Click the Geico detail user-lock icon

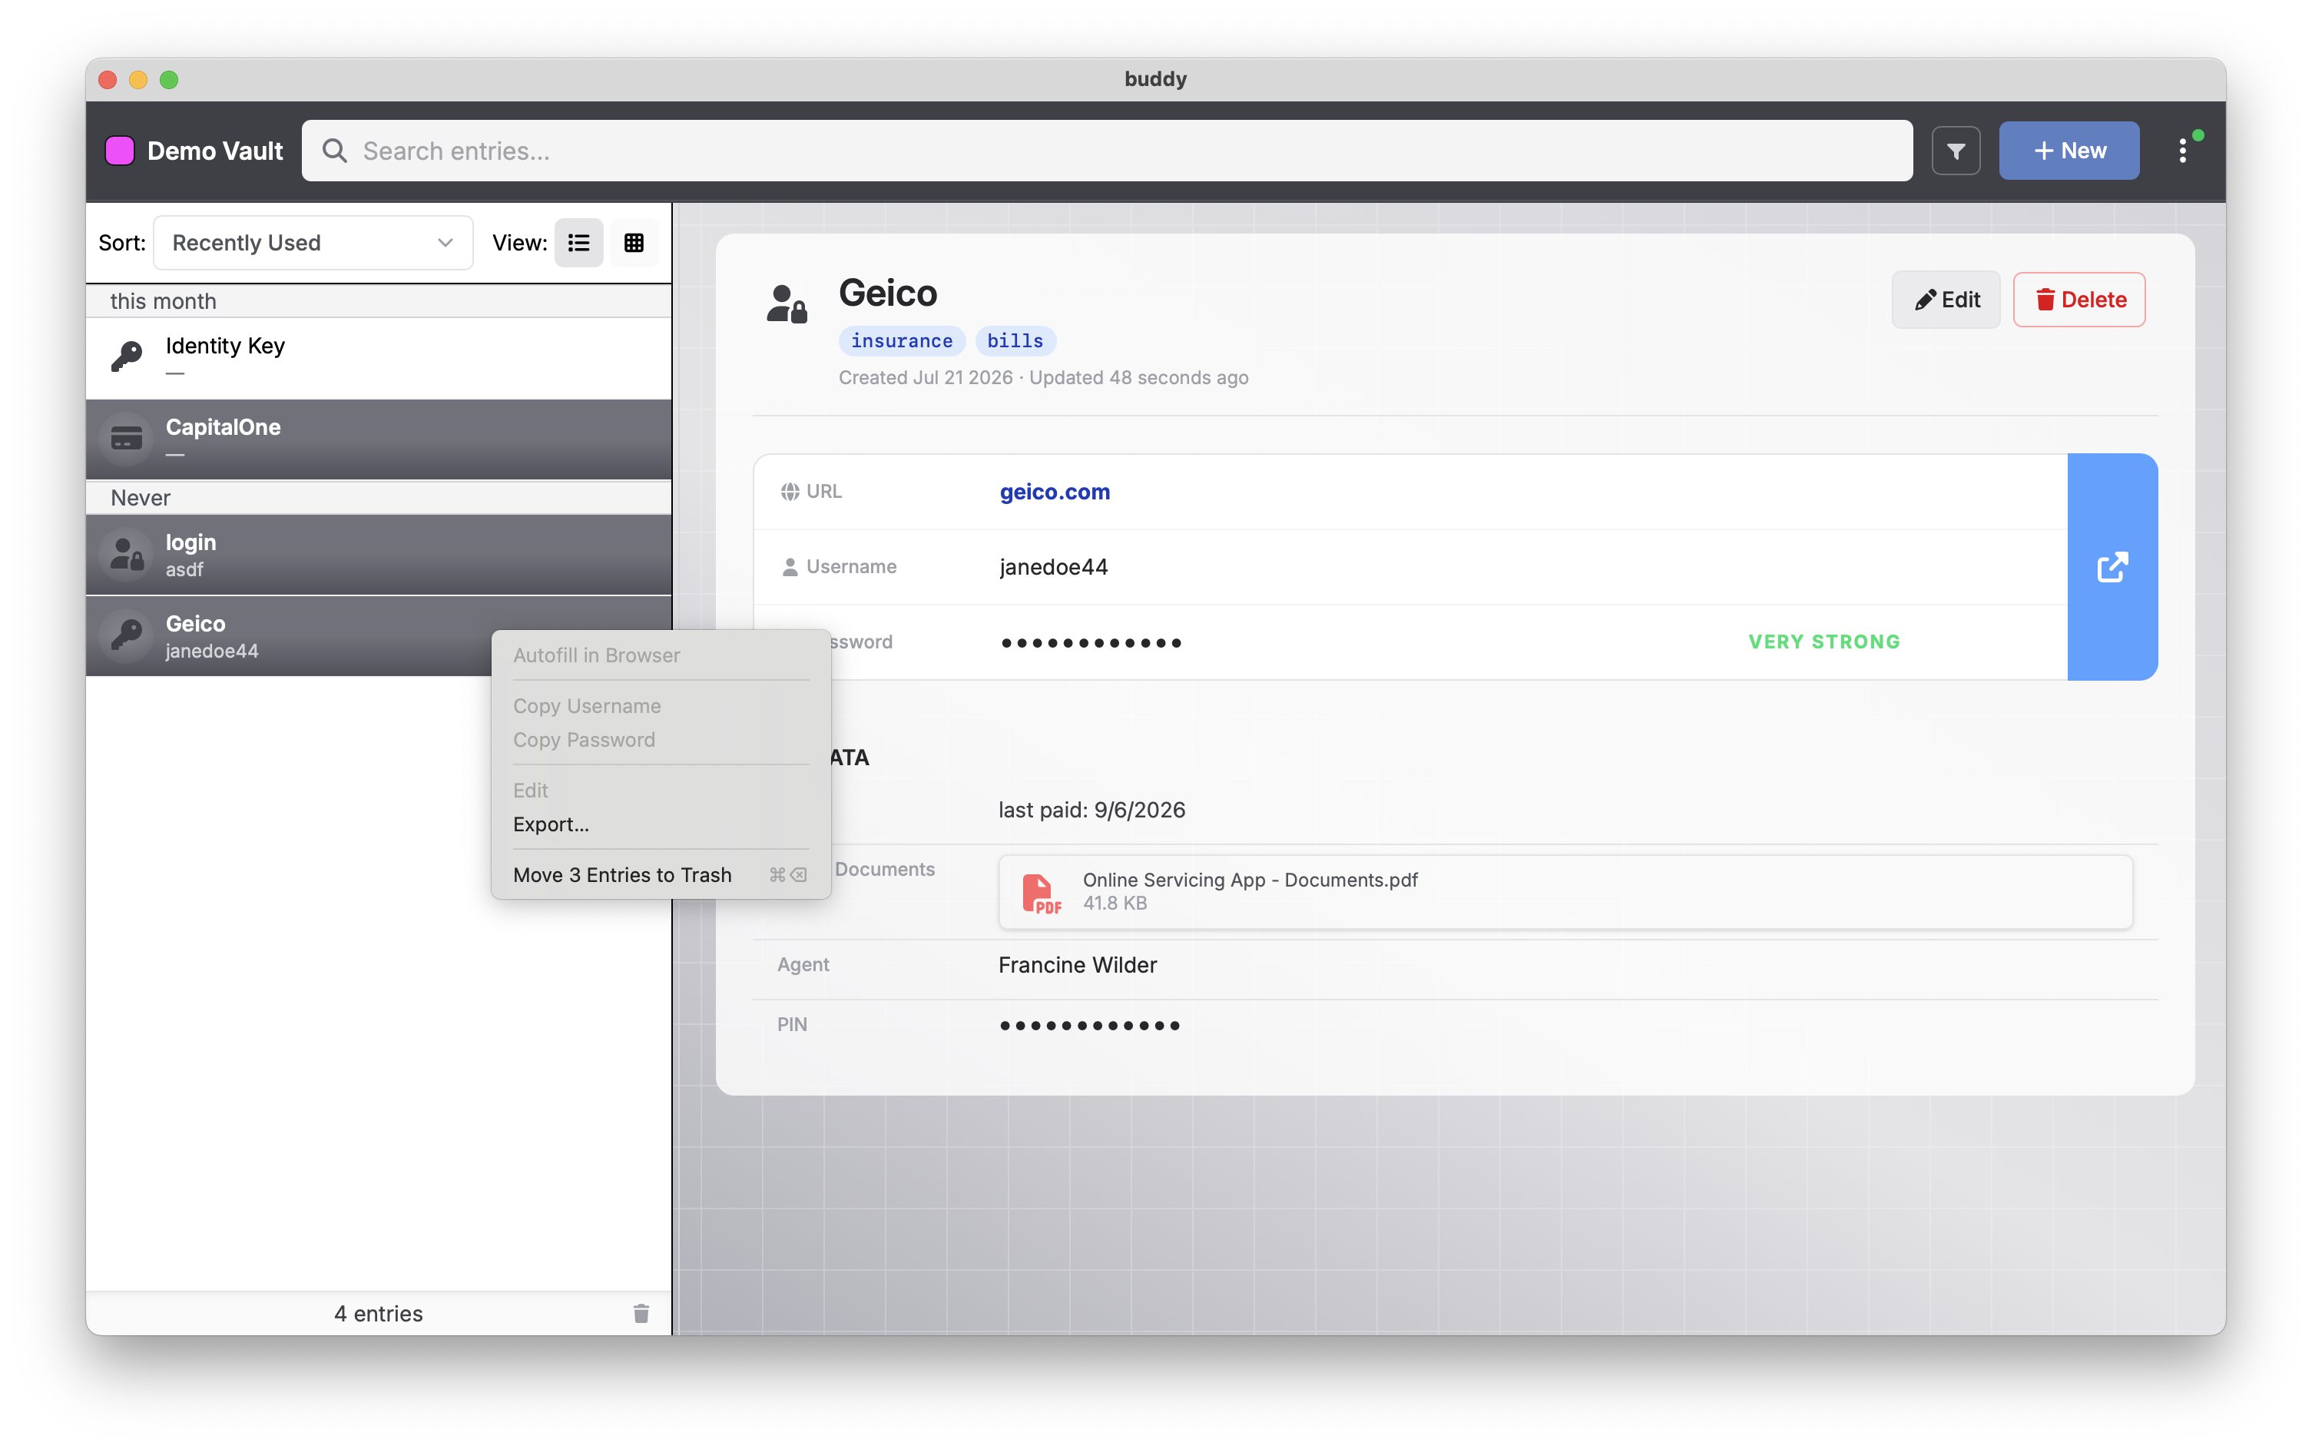787,303
